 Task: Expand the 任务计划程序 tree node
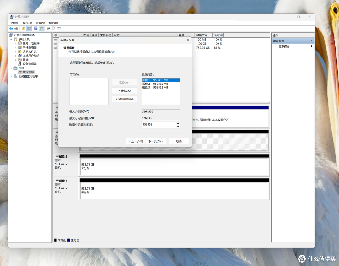[15, 43]
